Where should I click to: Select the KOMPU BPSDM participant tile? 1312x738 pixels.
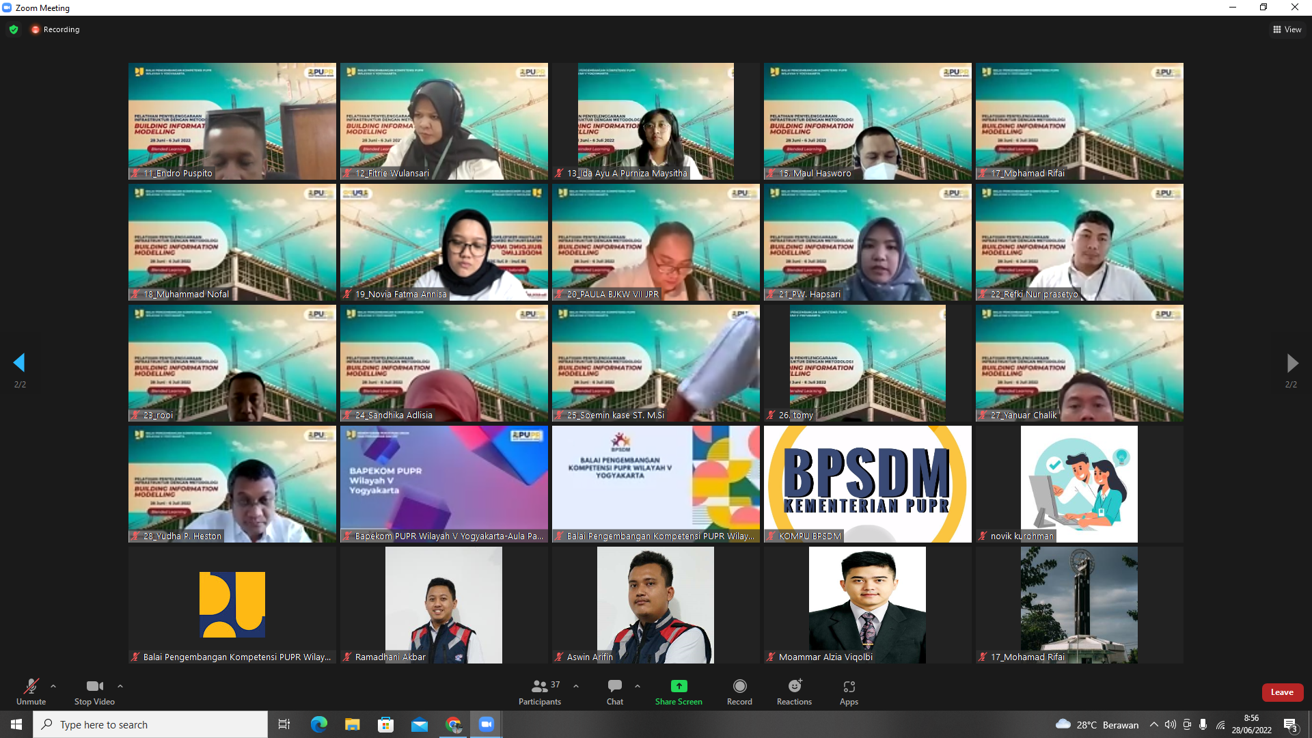[867, 484]
